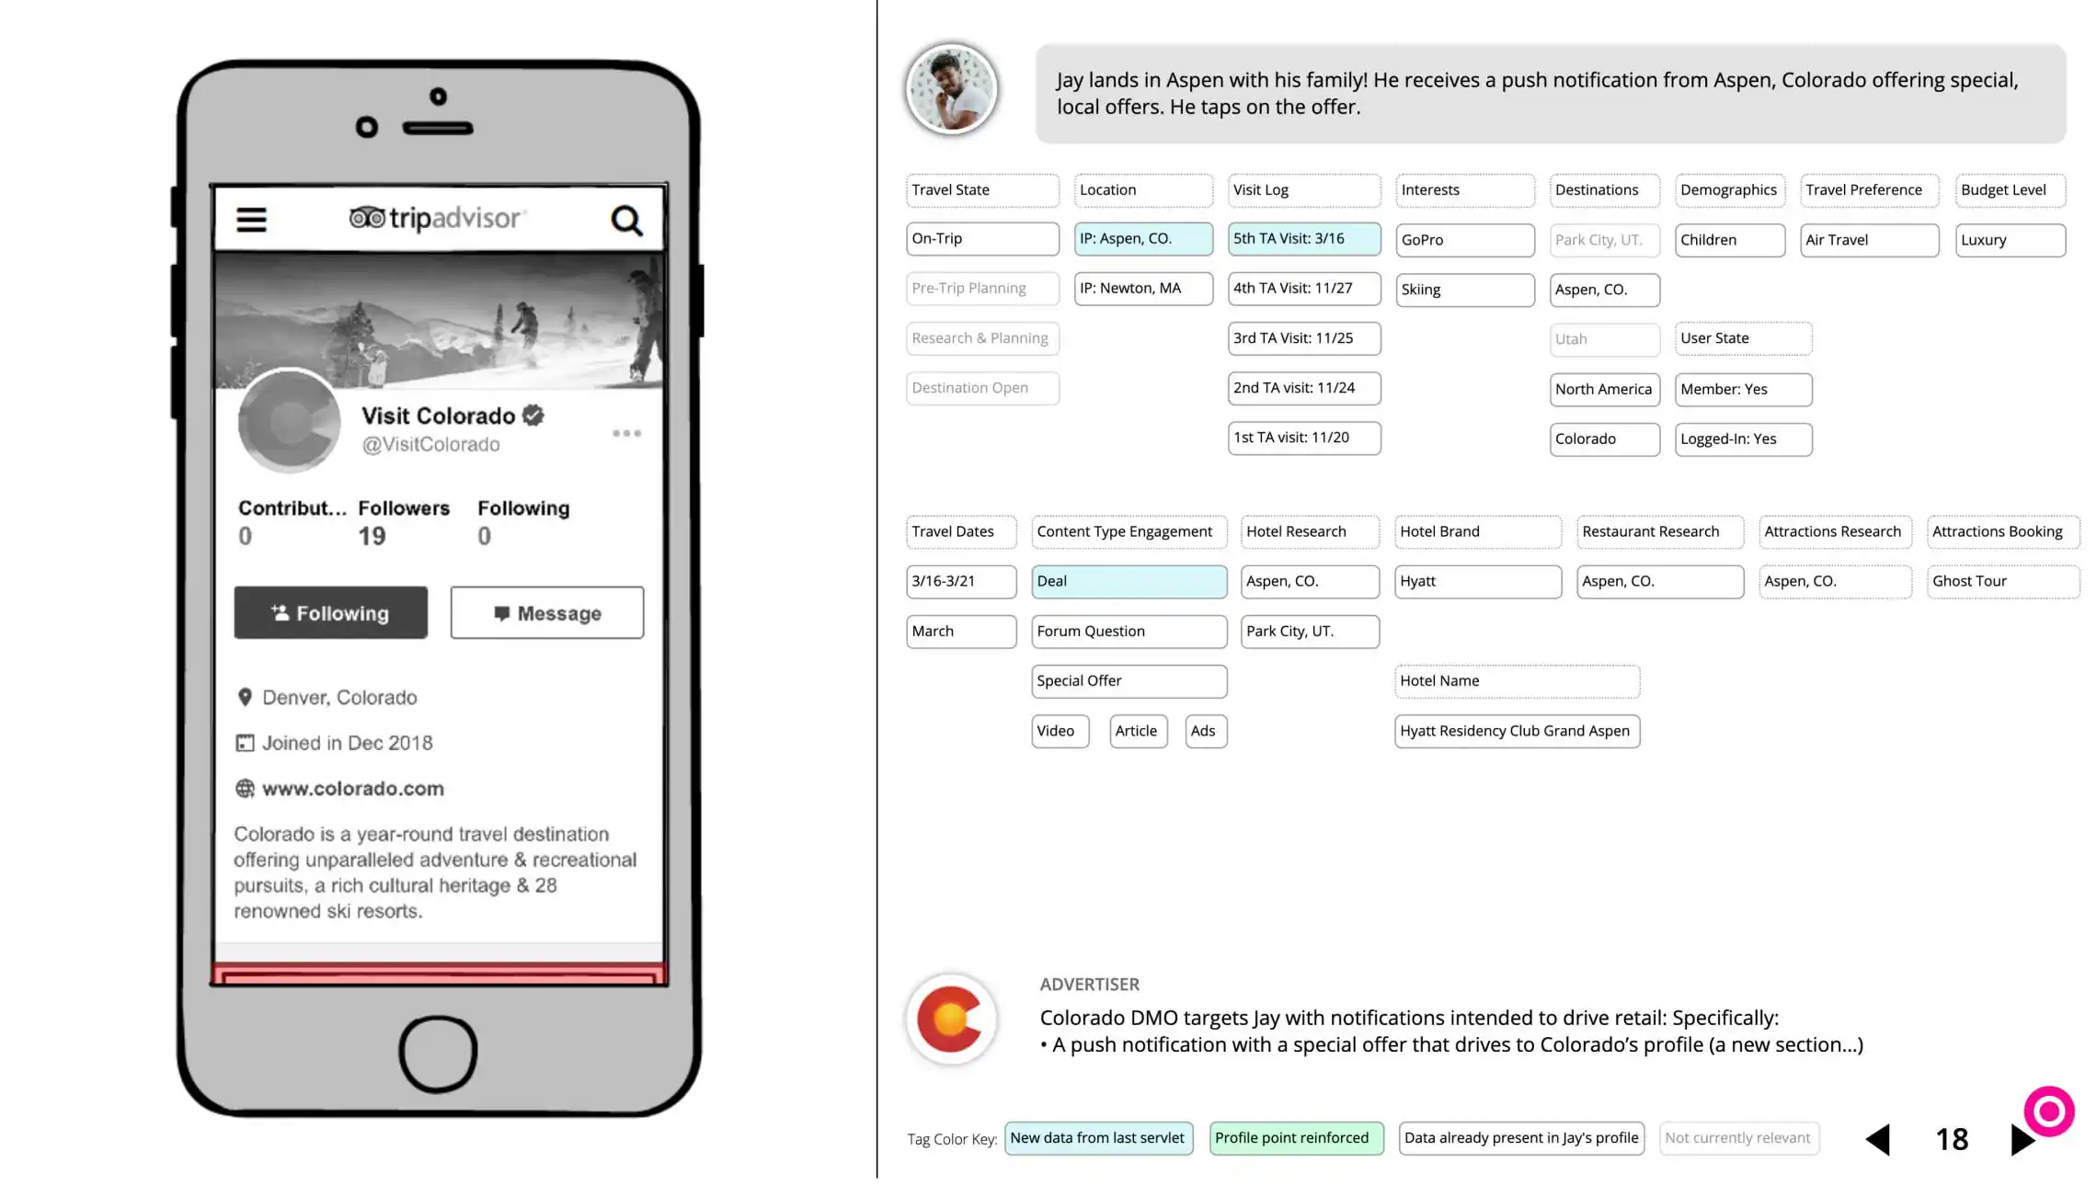
Task: Click the New data from last servlet color key
Action: (x=1096, y=1137)
